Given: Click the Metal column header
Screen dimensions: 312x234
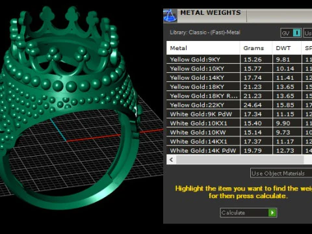Looking at the screenshot, I should (x=203, y=48).
